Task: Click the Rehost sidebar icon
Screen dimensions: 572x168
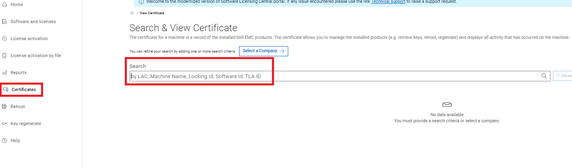Action: pyautogui.click(x=4, y=106)
